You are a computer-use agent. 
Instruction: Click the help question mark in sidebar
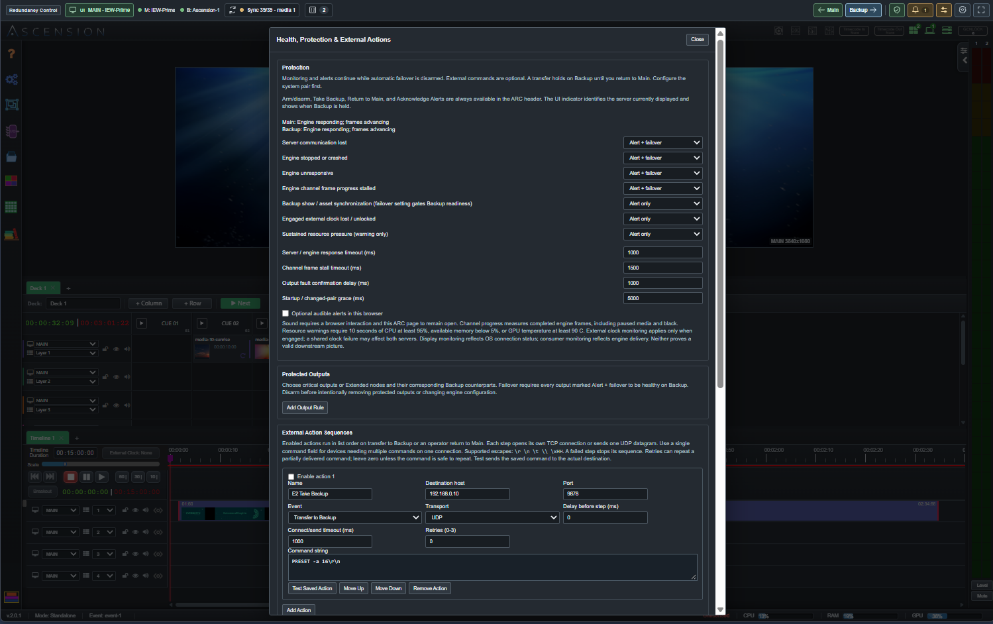pos(11,54)
